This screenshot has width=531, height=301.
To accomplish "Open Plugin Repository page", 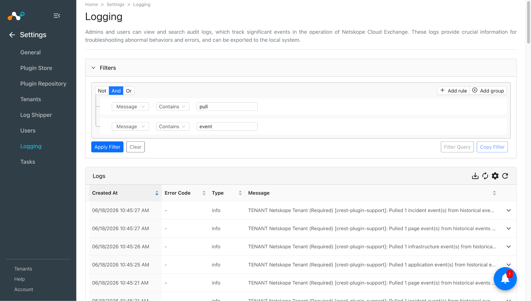I will pos(43,84).
